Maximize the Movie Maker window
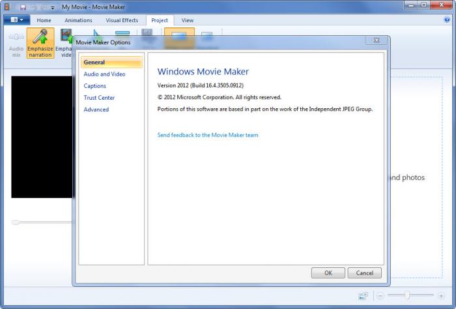 click(x=424, y=5)
